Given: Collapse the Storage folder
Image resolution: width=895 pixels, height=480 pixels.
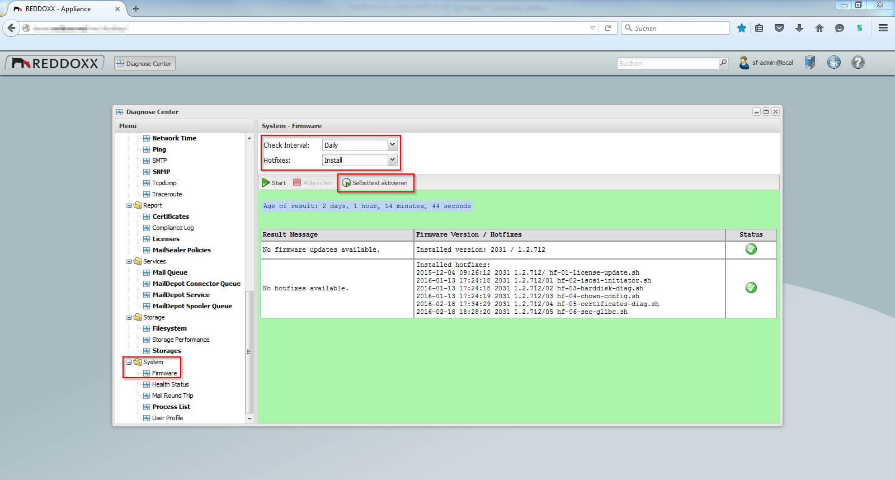Looking at the screenshot, I should click(x=129, y=317).
